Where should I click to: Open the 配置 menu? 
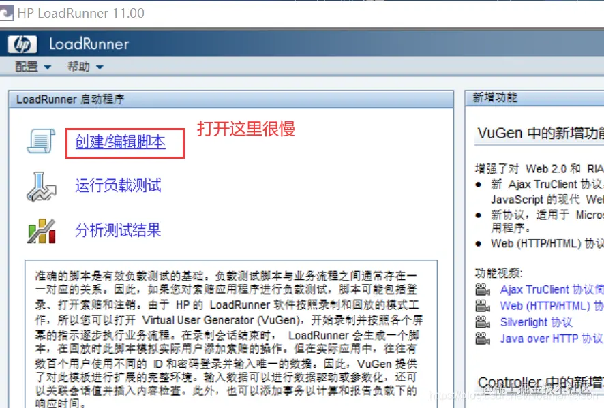pyautogui.click(x=27, y=67)
